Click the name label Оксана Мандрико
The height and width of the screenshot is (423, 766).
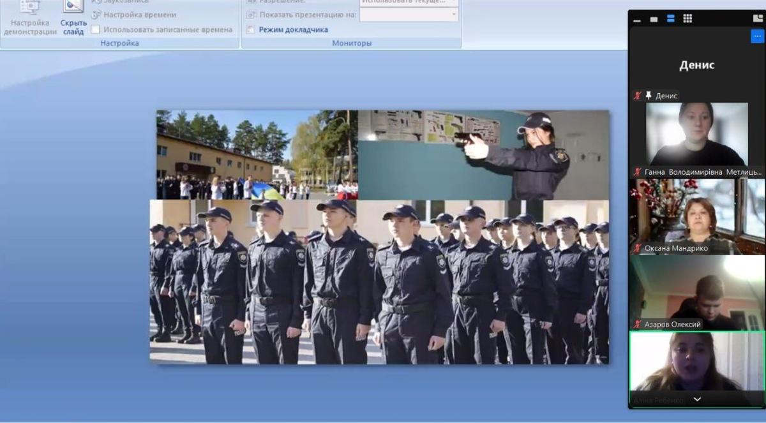(676, 248)
